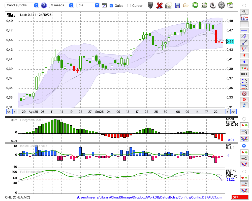Select the ICV panel radio button
Screen dimensions: 252x201
[x=244, y=146]
